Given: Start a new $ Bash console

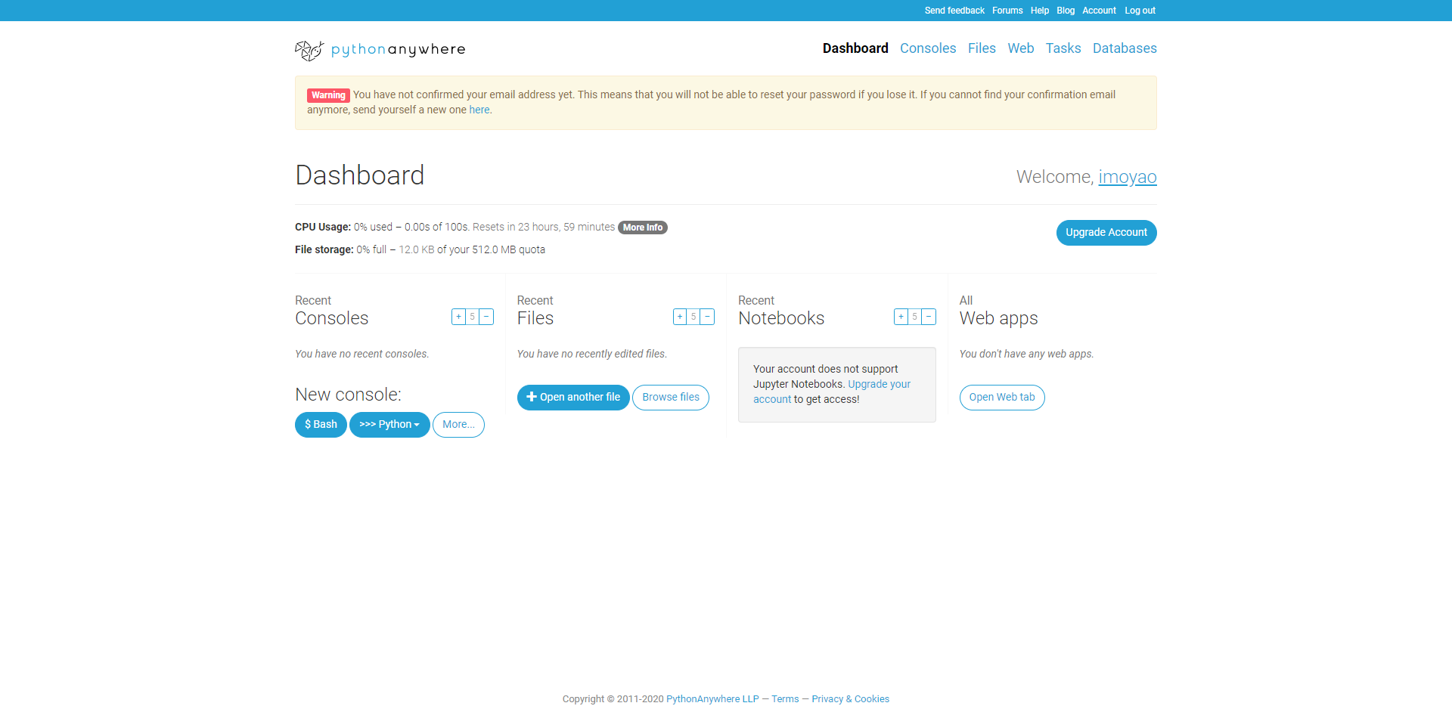Looking at the screenshot, I should click(321, 425).
